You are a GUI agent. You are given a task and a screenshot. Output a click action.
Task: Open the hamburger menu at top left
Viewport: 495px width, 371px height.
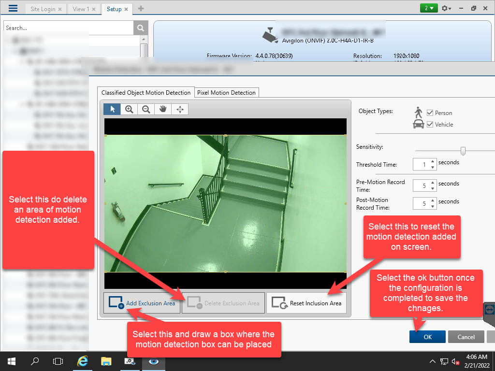click(x=13, y=9)
